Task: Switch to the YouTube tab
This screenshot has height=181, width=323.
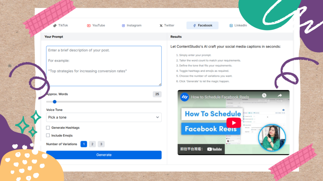Action: (96, 25)
